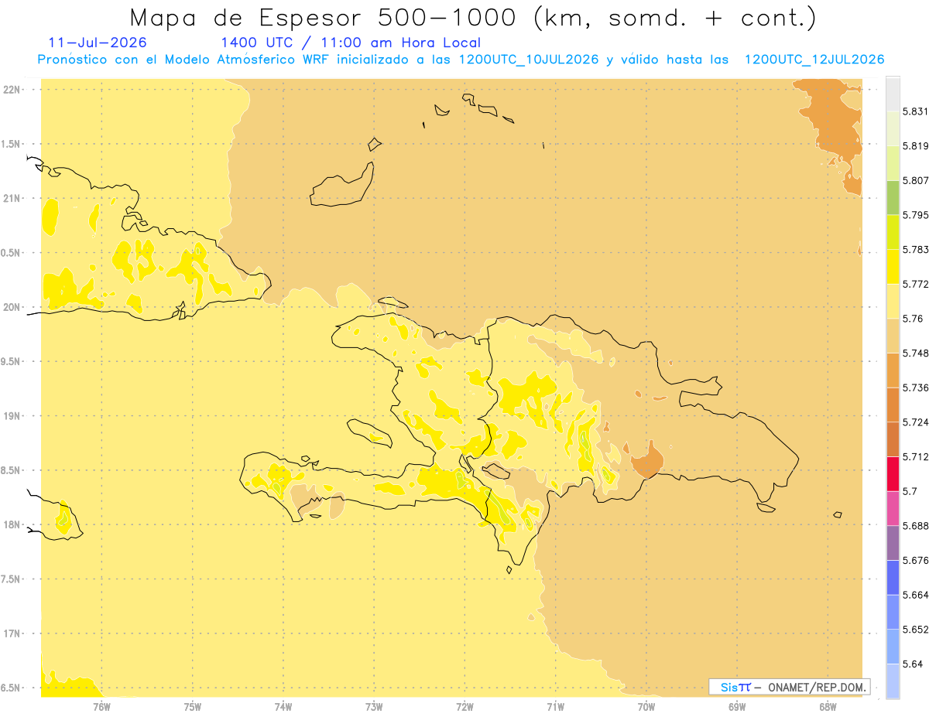Click the latitude label '18N'
Viewport: 929px width, 717px height.
point(12,525)
